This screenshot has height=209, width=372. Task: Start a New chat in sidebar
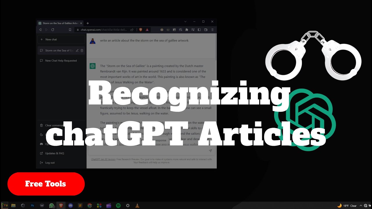point(61,39)
